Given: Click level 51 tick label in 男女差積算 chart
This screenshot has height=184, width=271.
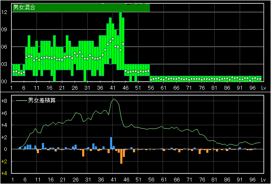Looking at the screenshot, I should pos(138,180).
